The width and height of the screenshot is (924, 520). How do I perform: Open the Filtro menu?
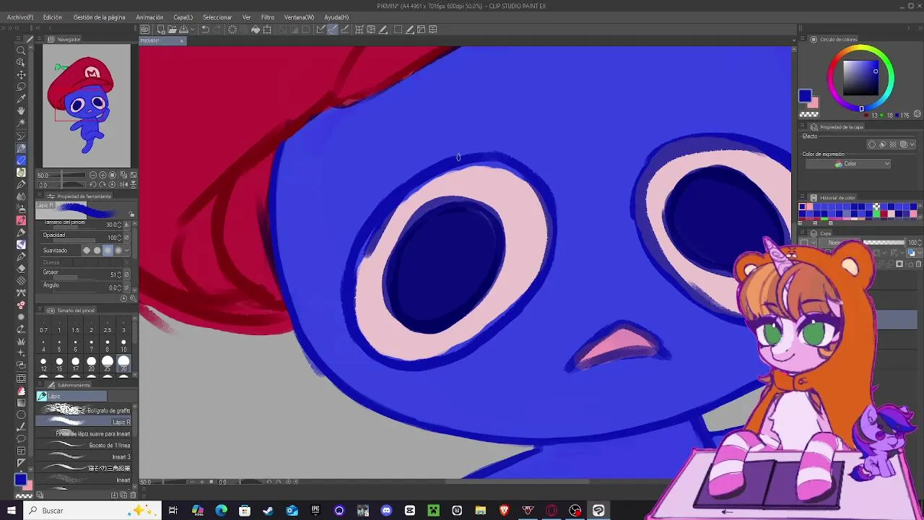[x=268, y=17]
